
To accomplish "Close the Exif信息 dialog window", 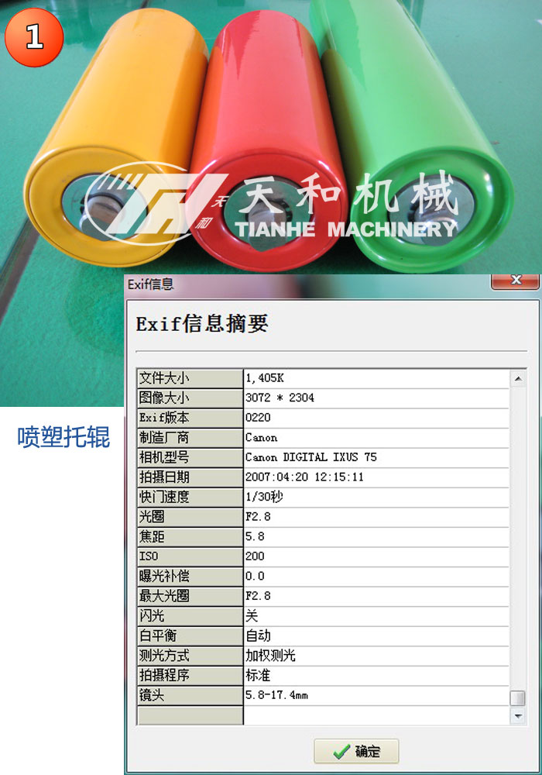I will tap(516, 281).
